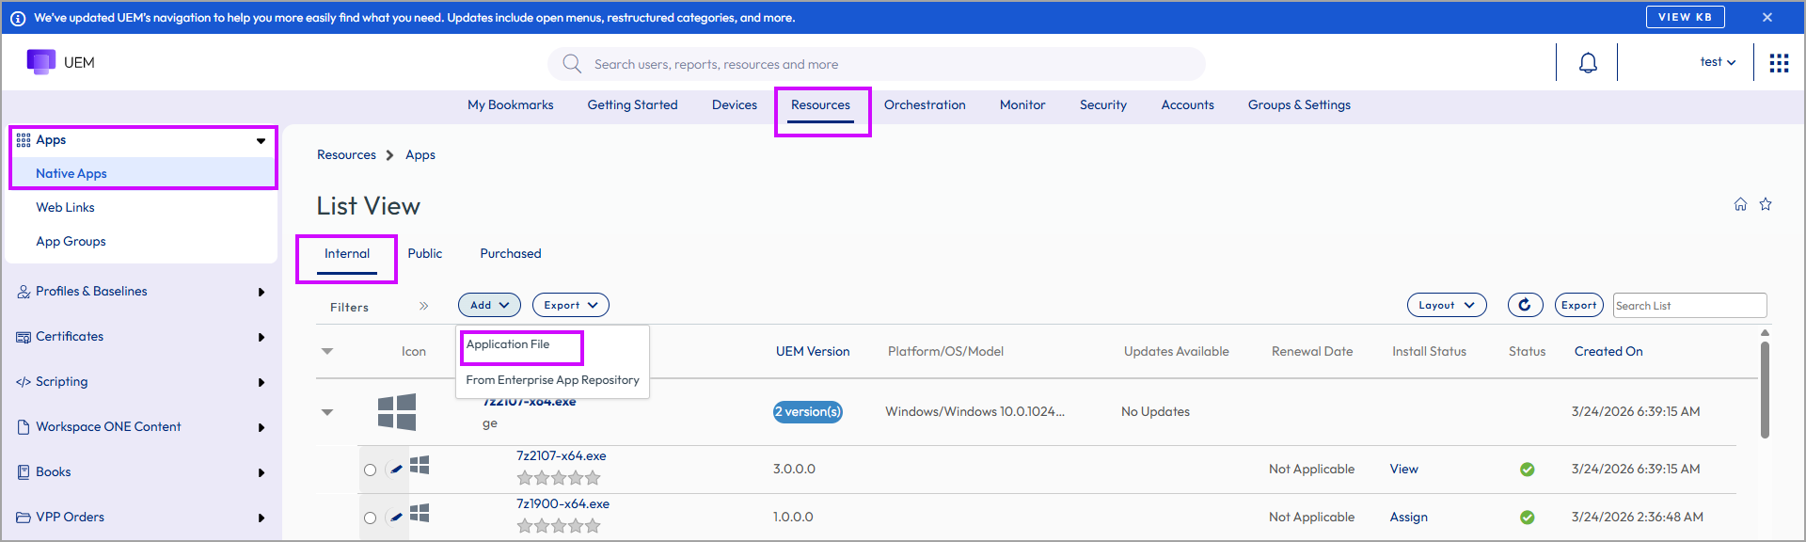Viewport: 1806px width, 542px height.
Task: Click Windows icon for 7z2107-x64.exe group
Action: tap(397, 412)
